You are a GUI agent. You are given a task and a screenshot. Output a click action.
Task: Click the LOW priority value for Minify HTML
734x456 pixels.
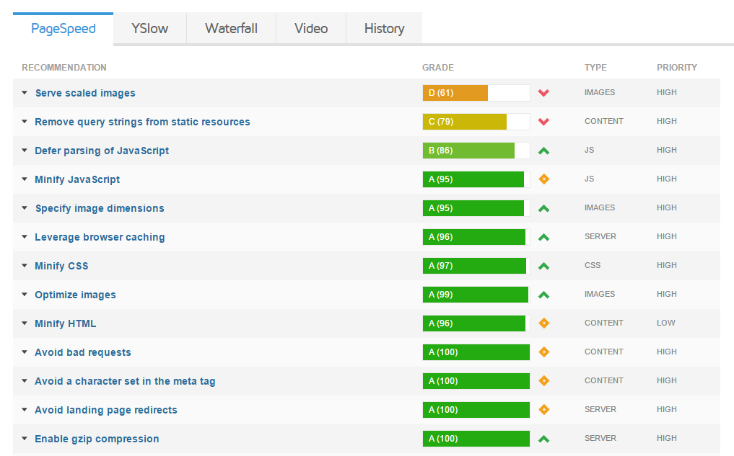coord(665,323)
